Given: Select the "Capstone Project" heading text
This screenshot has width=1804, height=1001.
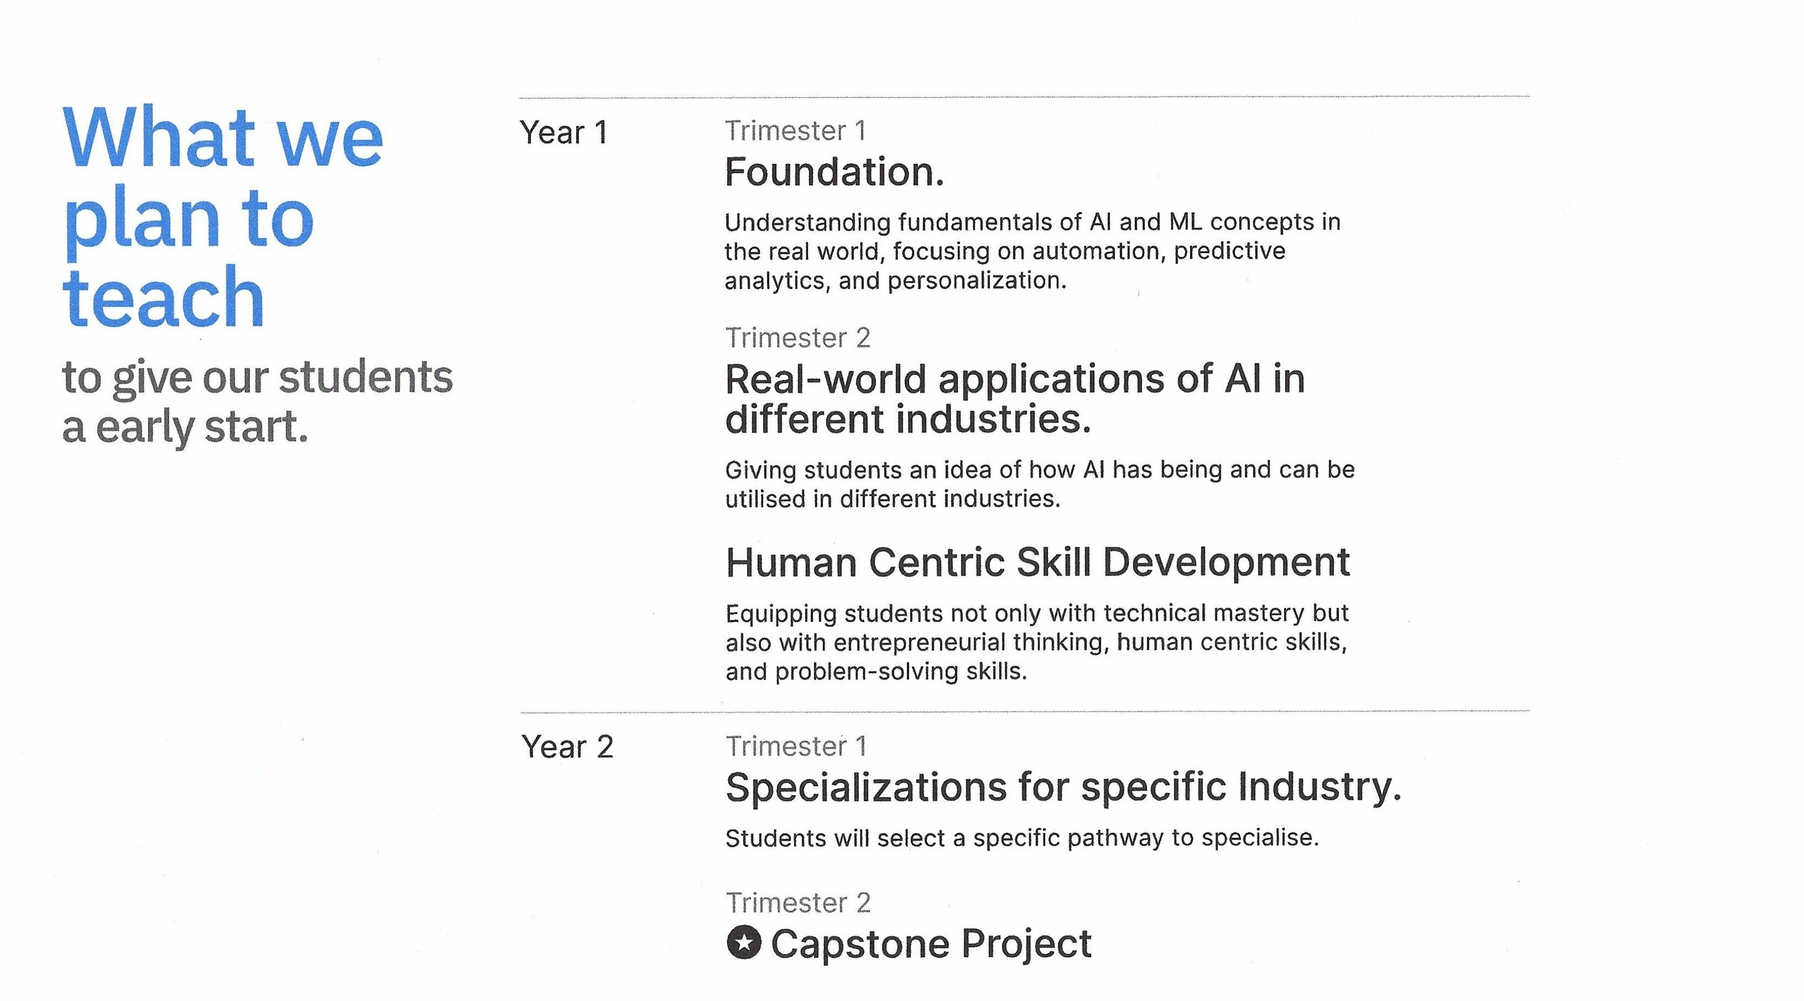Looking at the screenshot, I should click(931, 944).
